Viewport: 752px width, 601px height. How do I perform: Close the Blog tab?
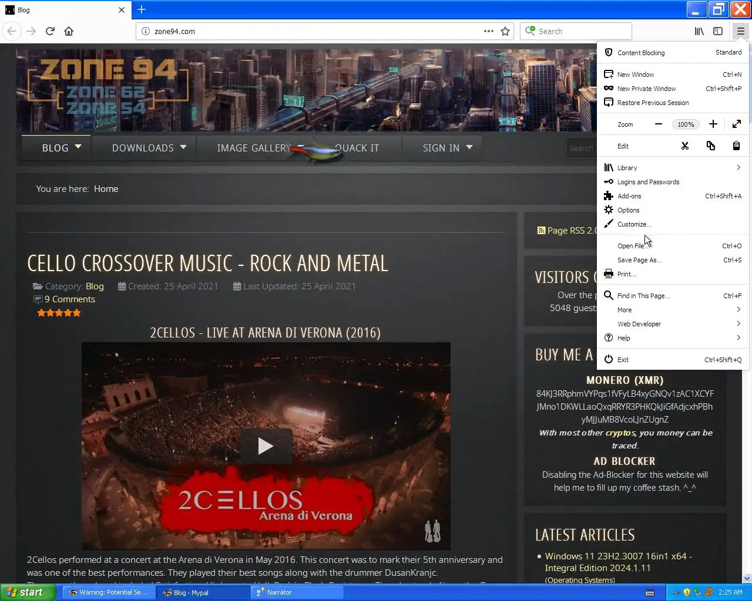(x=122, y=10)
